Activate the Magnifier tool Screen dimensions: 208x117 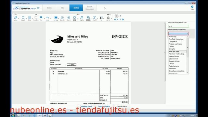coord(82,18)
